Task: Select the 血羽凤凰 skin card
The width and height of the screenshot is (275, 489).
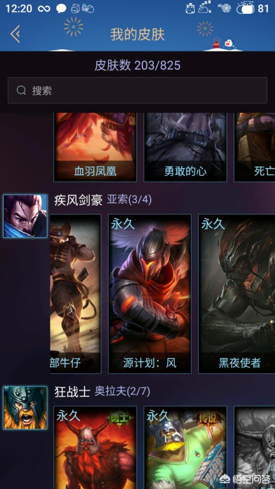Action: pos(95,147)
